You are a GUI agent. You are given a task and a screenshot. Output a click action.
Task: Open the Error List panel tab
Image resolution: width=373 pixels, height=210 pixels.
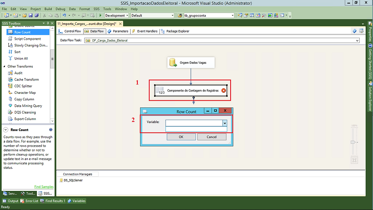coord(29,201)
